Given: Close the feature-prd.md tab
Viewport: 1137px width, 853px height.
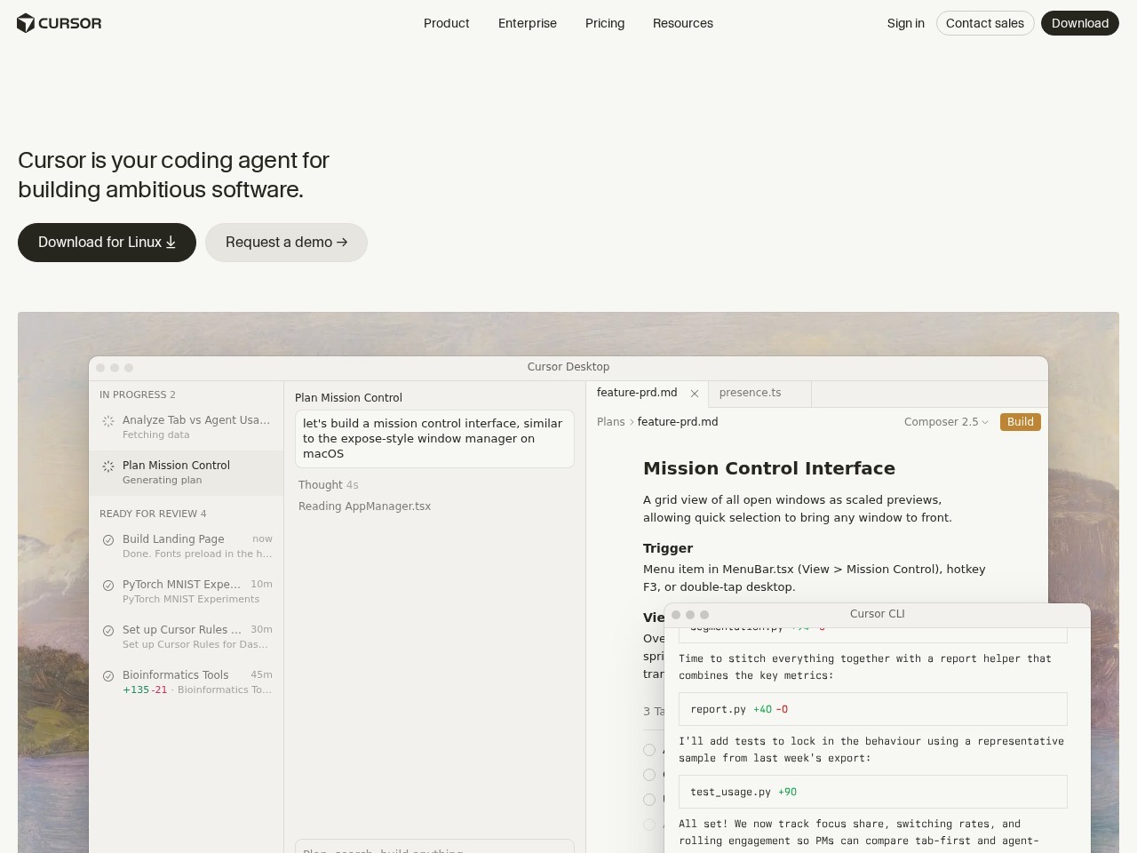Looking at the screenshot, I should [x=695, y=394].
